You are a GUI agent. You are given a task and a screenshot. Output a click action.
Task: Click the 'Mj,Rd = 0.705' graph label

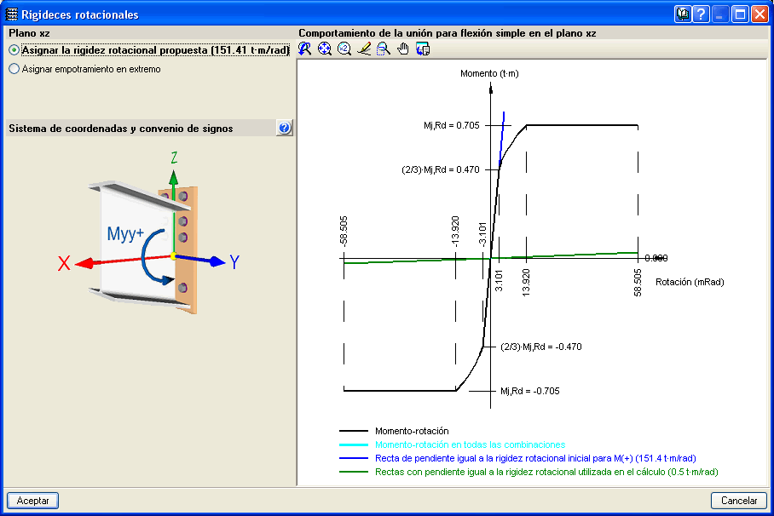click(x=452, y=125)
